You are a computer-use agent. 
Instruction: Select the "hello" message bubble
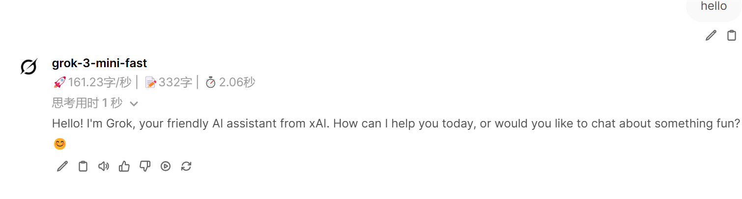(713, 8)
